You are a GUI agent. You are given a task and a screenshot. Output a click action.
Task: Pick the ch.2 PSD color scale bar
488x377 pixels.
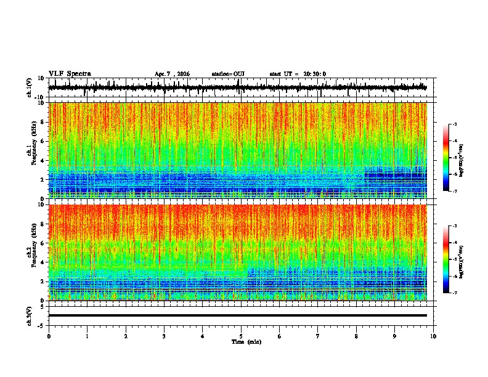click(446, 259)
